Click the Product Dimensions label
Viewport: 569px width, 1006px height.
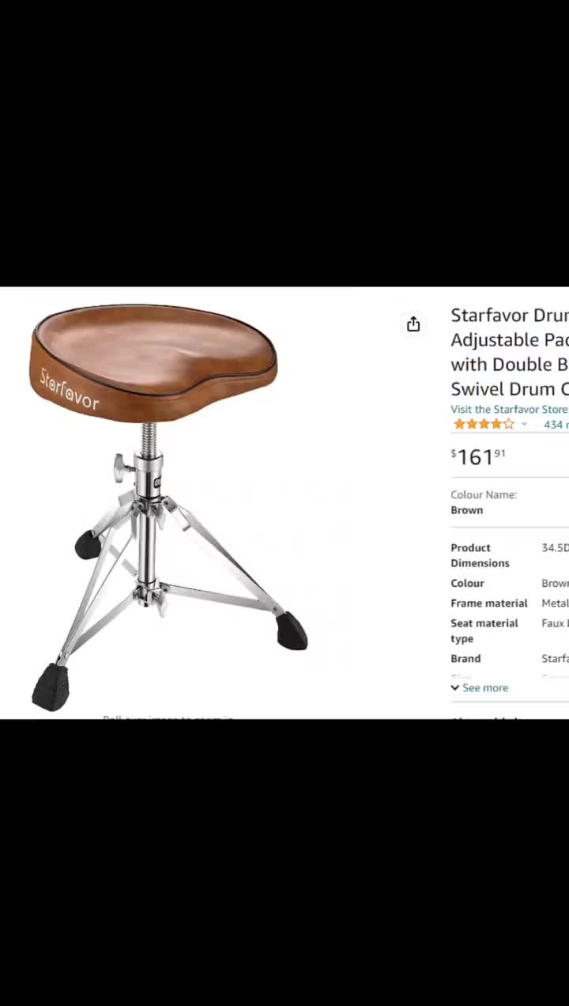(x=480, y=555)
